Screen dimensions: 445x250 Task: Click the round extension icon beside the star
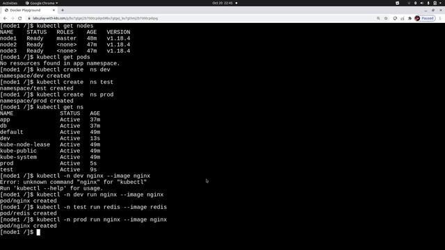pos(395,19)
